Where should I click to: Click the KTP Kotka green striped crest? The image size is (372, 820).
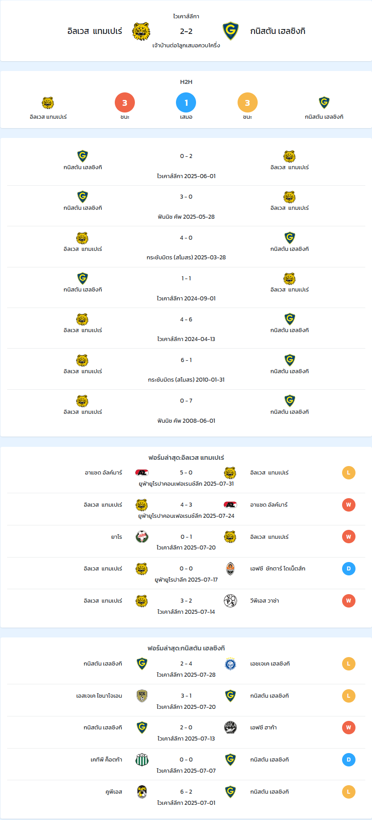pos(142,760)
